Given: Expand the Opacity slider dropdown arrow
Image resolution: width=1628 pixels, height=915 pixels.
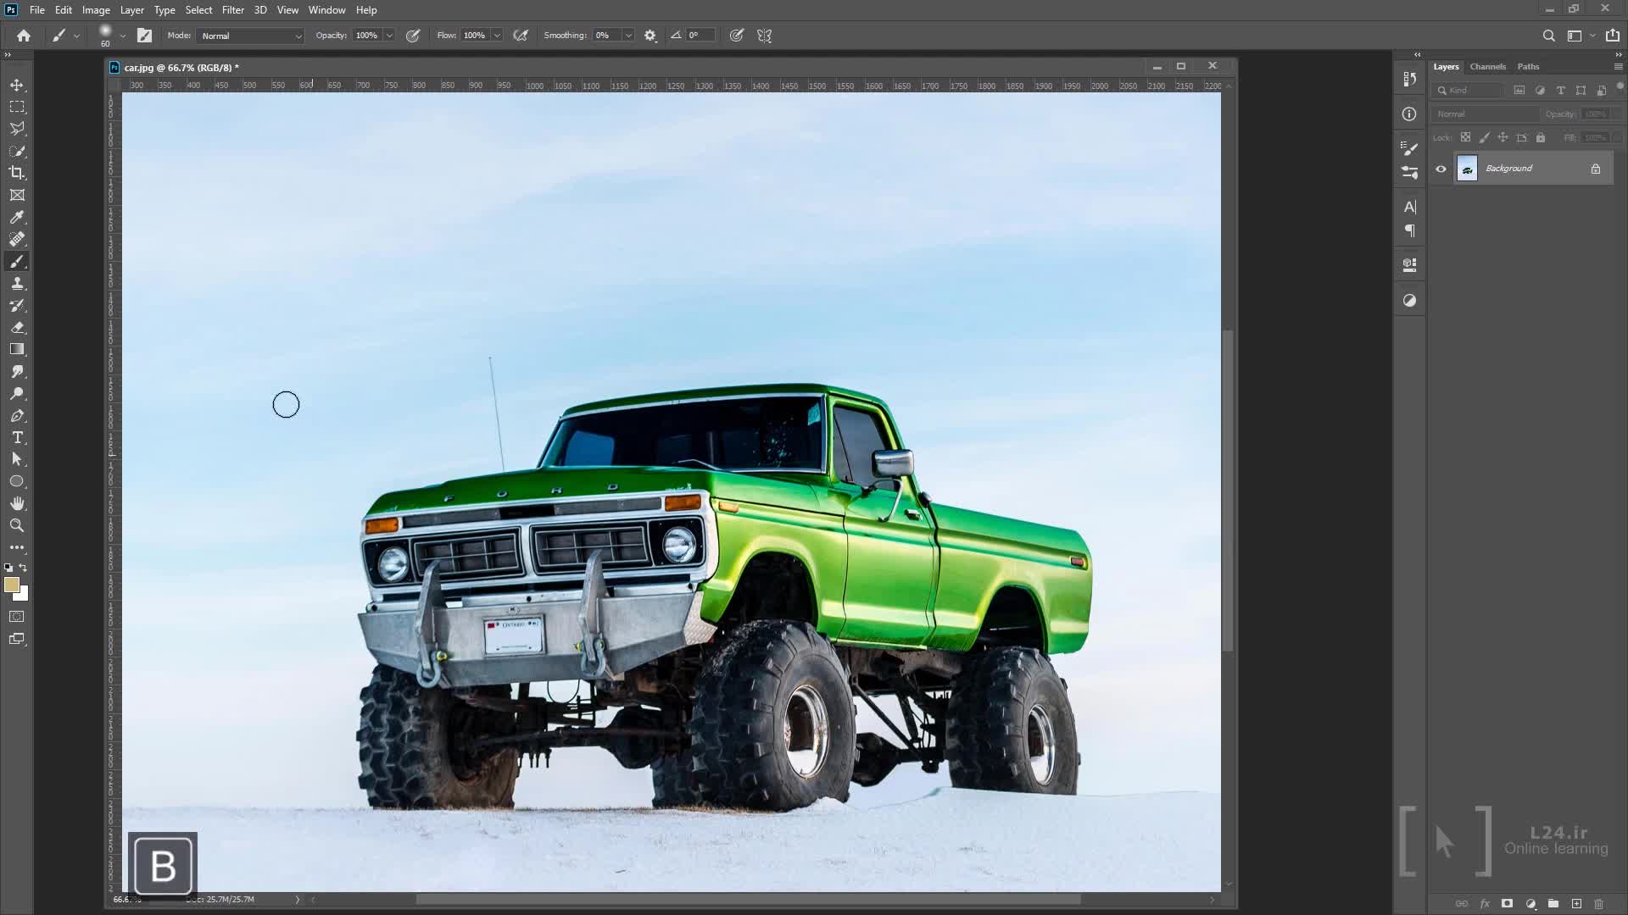Looking at the screenshot, I should pyautogui.click(x=389, y=36).
